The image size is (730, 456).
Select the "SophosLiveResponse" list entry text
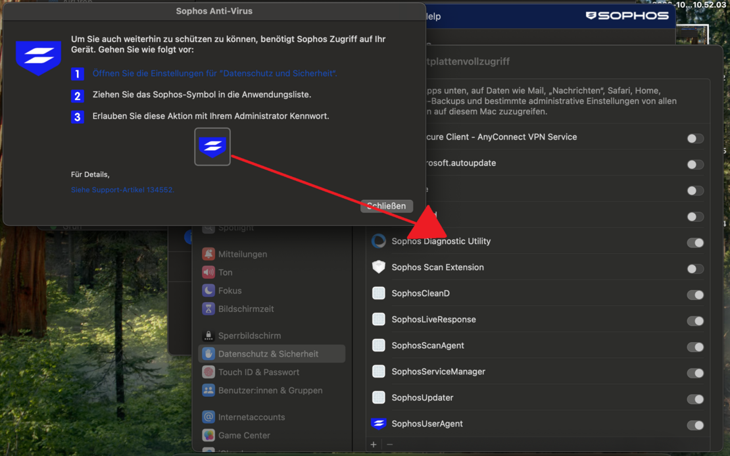pos(433,319)
